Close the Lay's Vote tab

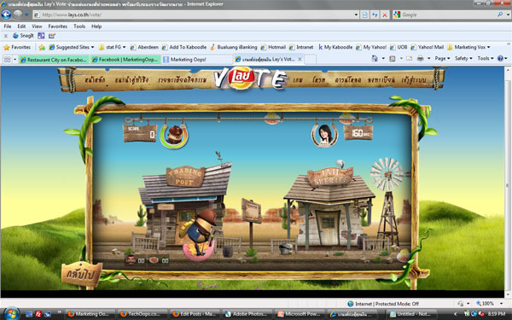click(x=300, y=59)
